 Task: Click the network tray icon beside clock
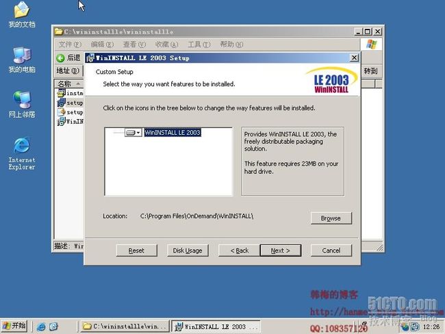click(415, 327)
